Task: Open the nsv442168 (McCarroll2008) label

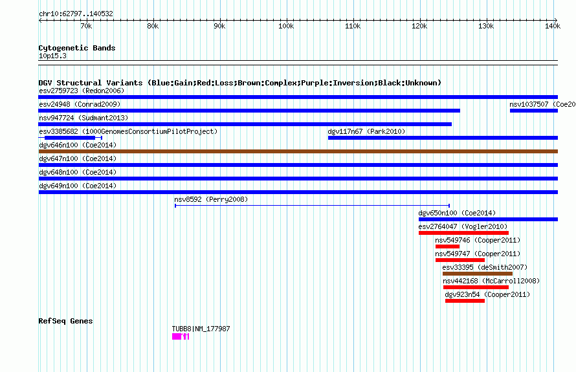Action: click(x=491, y=281)
